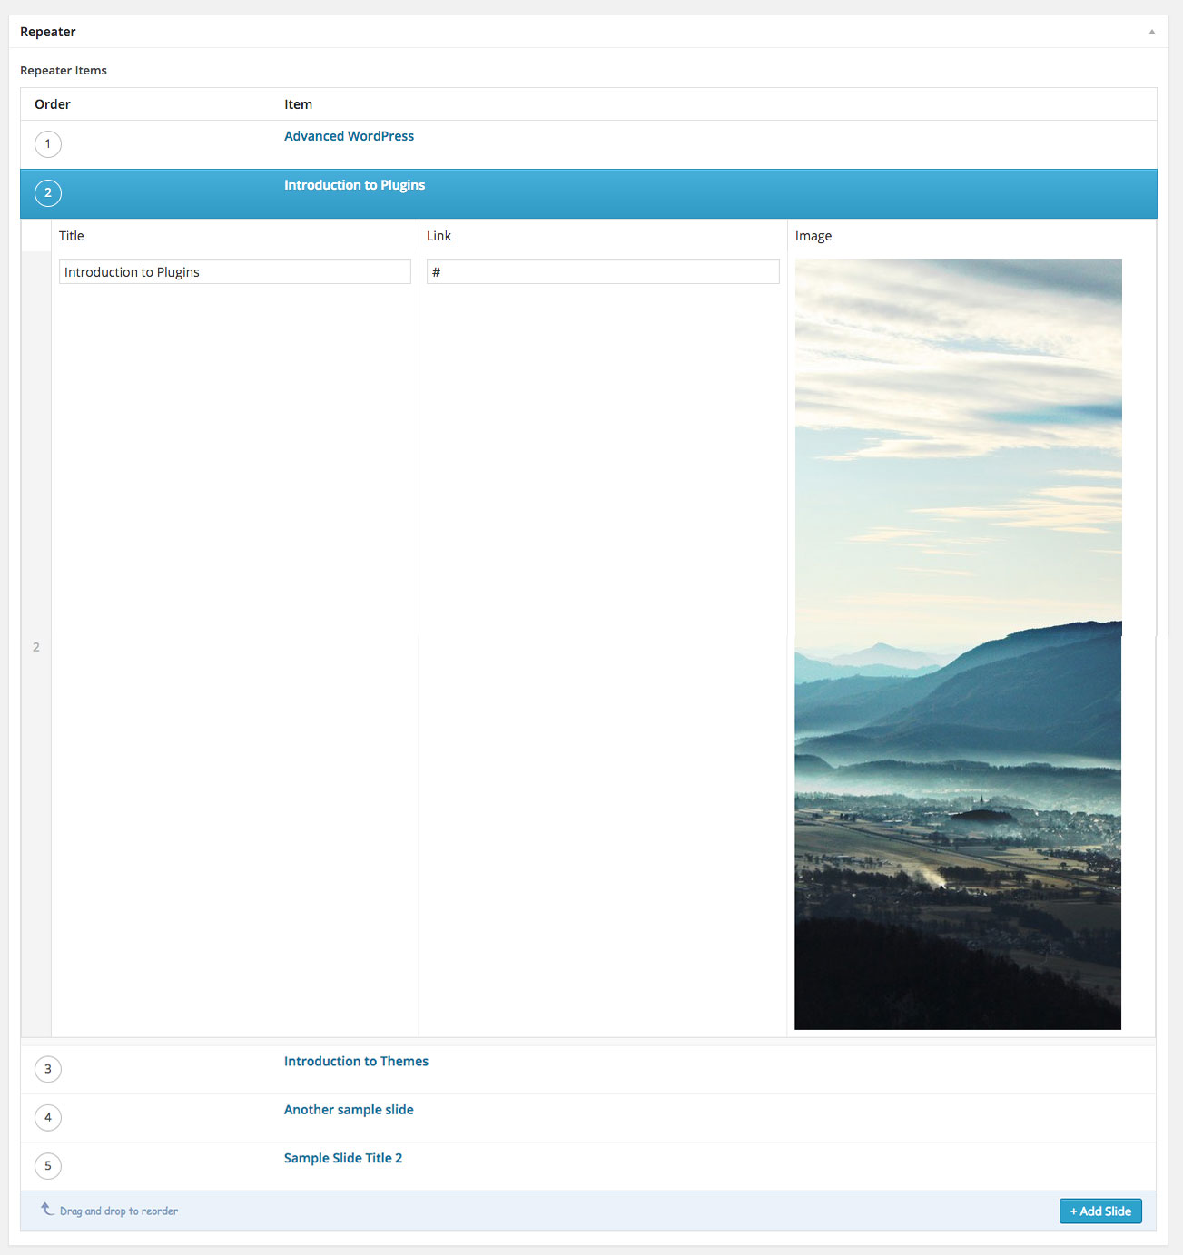Click the Repeater Items label
This screenshot has height=1255, width=1183.
[x=64, y=69]
